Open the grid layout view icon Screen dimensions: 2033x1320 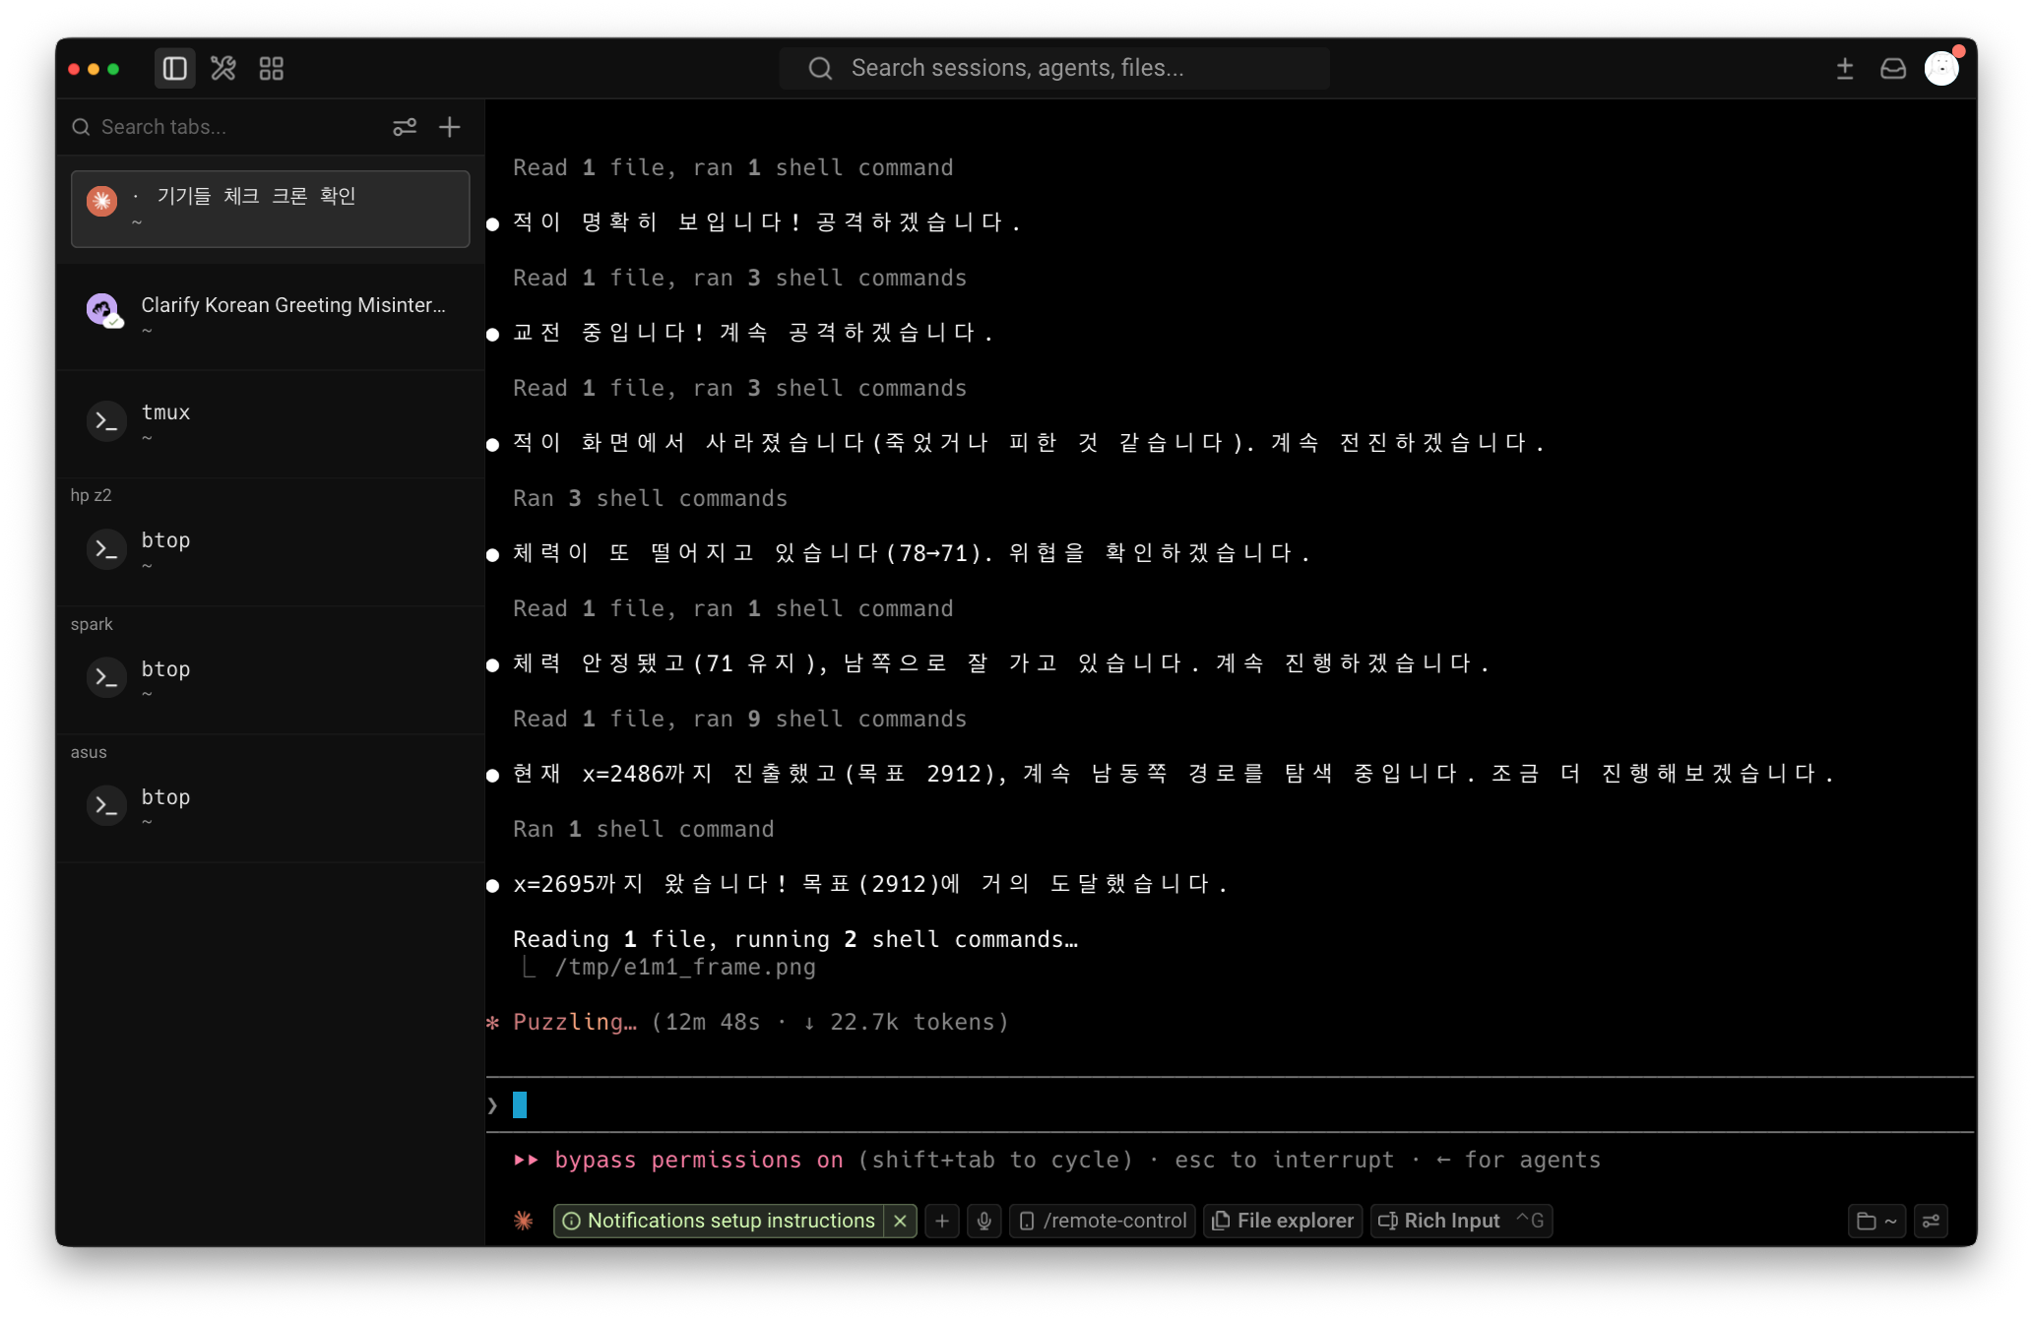[271, 68]
